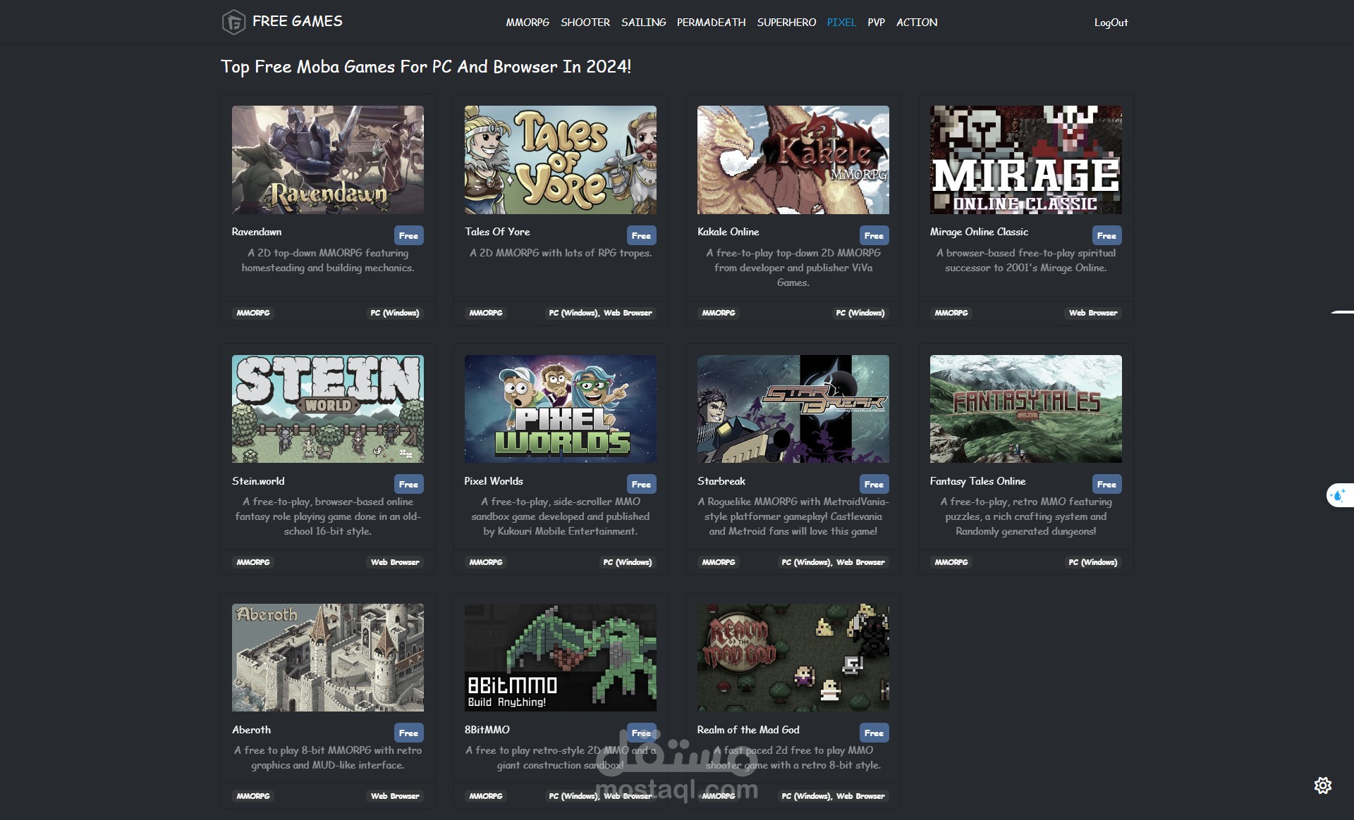
Task: Open the settings gear icon
Action: coord(1323,785)
